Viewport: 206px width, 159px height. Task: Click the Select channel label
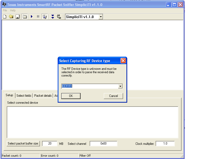[77, 144]
